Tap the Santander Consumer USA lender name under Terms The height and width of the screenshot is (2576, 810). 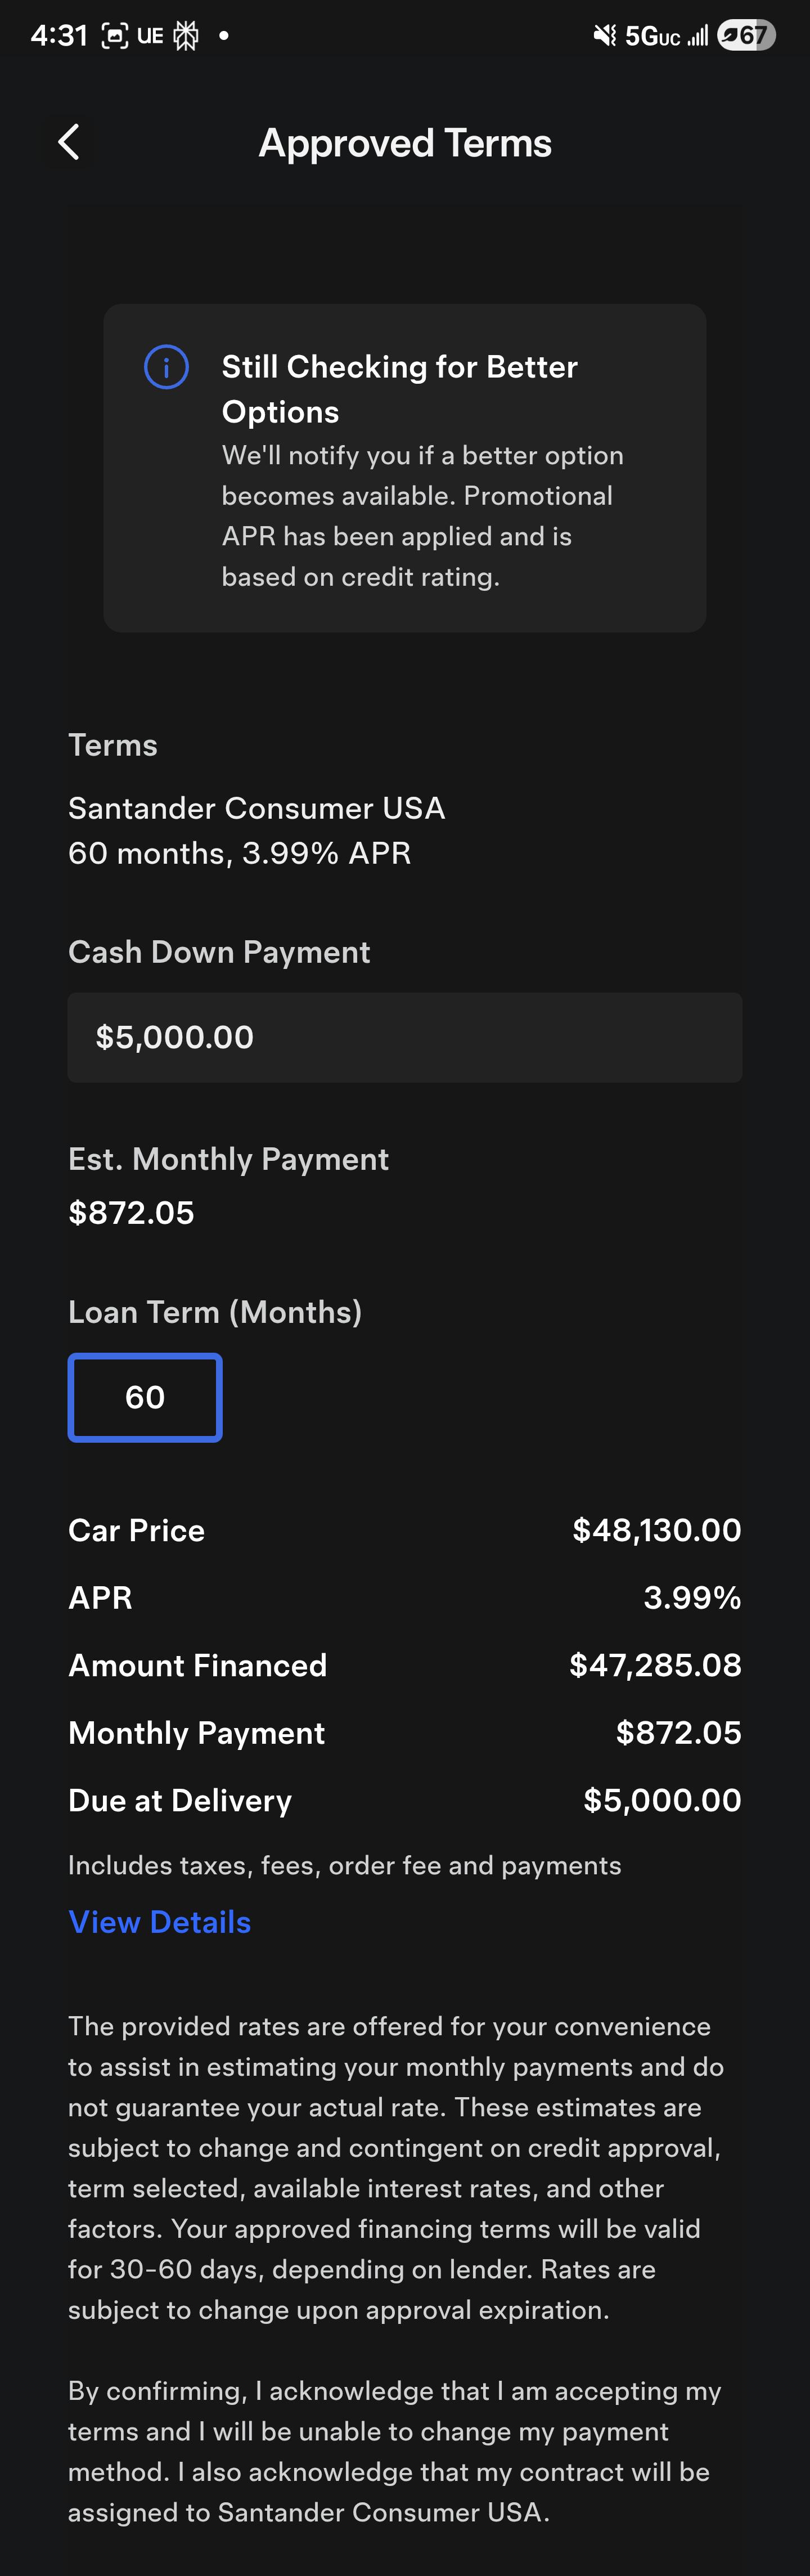(x=256, y=808)
